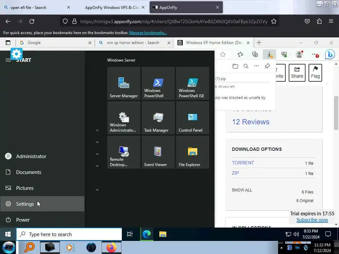Click host Windows 7 Start orb
Viewport: 339px width, 254px height.
point(9,247)
